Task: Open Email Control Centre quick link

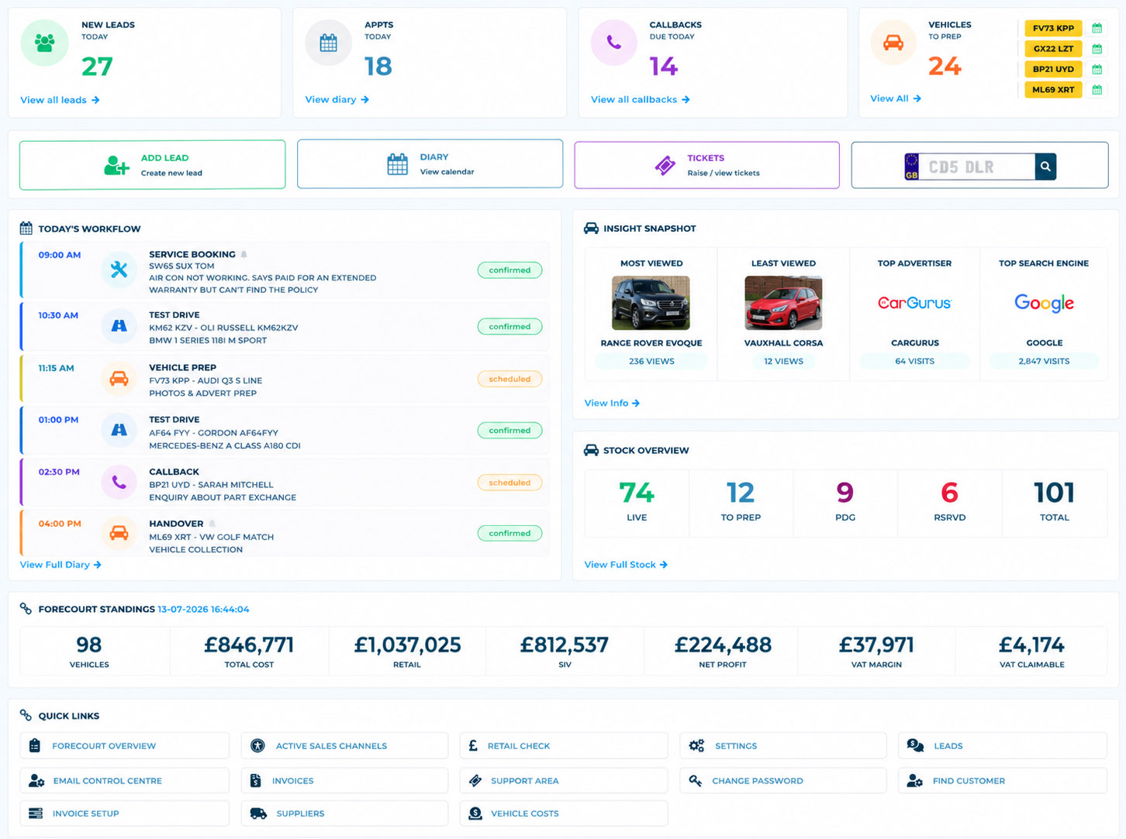Action: pos(125,780)
